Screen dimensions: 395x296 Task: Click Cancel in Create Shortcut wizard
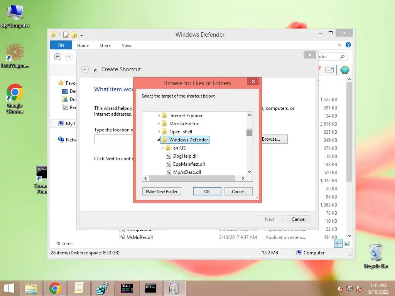pyautogui.click(x=299, y=219)
